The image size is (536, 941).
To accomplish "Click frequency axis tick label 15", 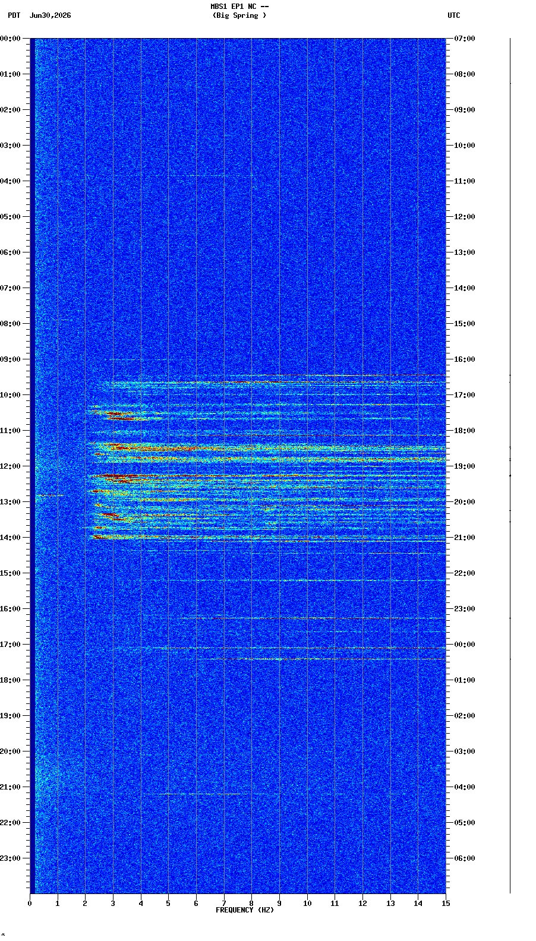I will coord(446,904).
